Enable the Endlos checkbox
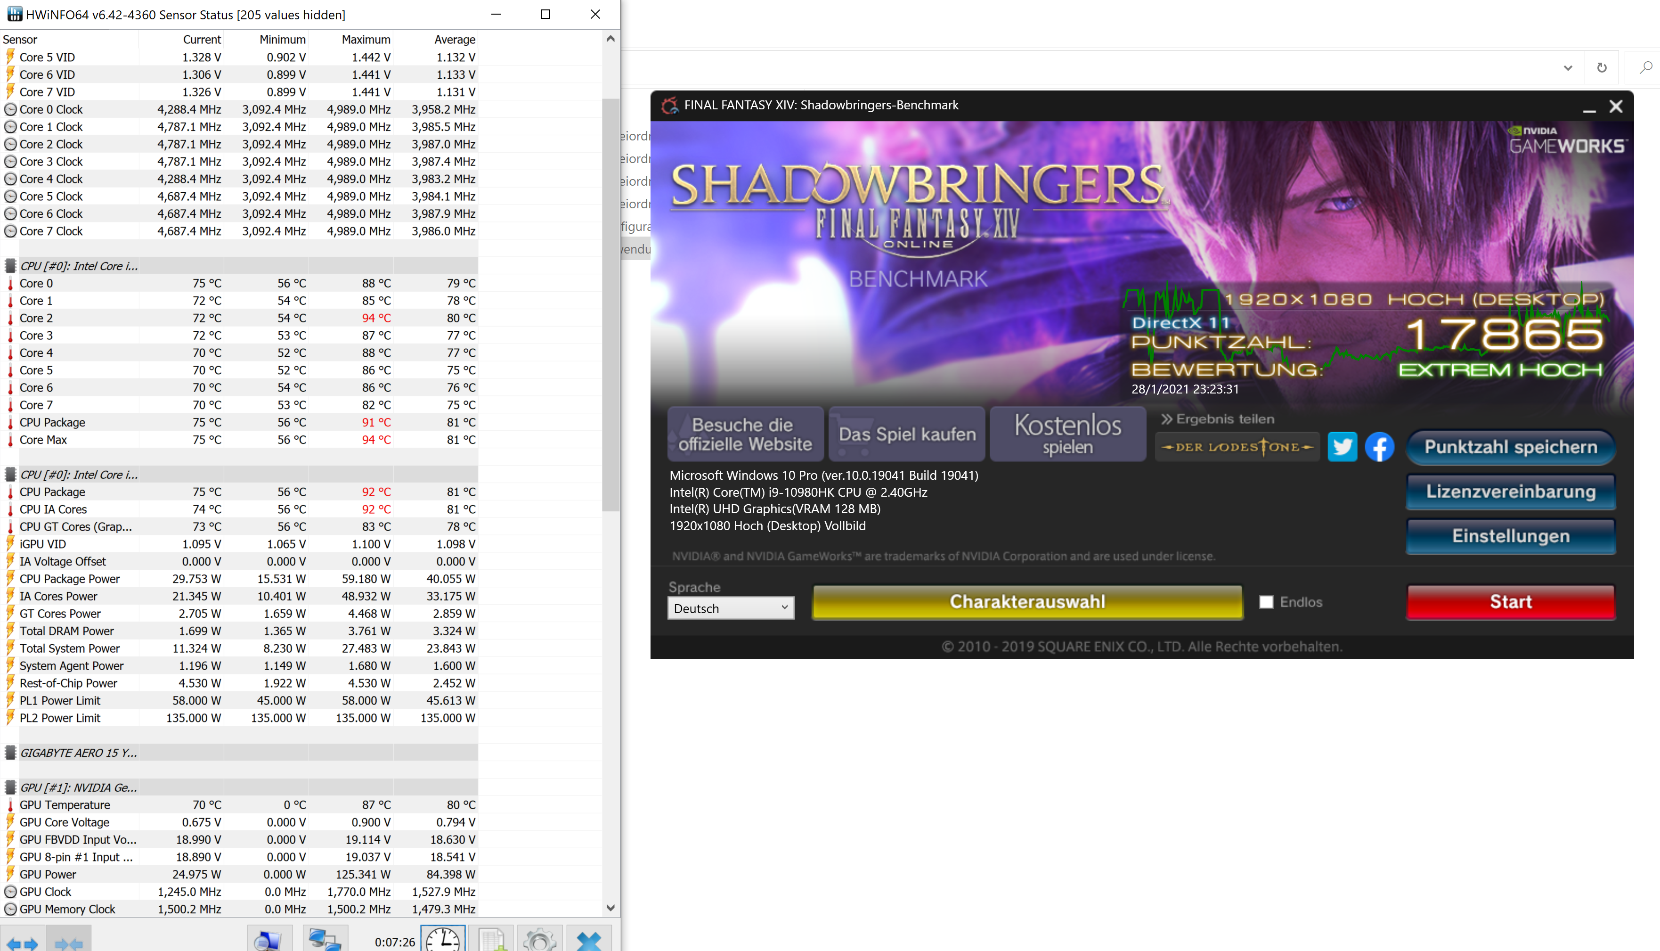 1266,602
